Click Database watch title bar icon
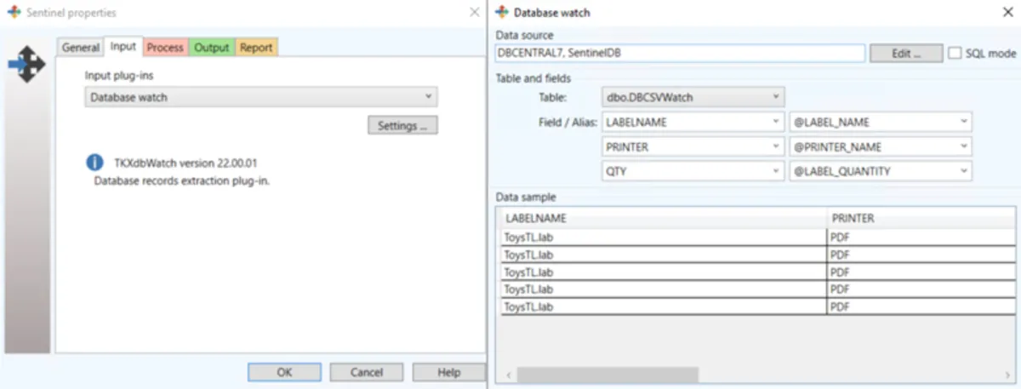The height and width of the screenshot is (389, 1021). [x=502, y=13]
